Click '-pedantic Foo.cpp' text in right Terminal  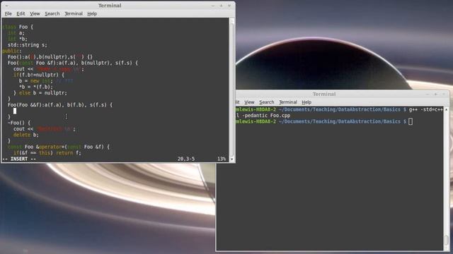(266, 116)
